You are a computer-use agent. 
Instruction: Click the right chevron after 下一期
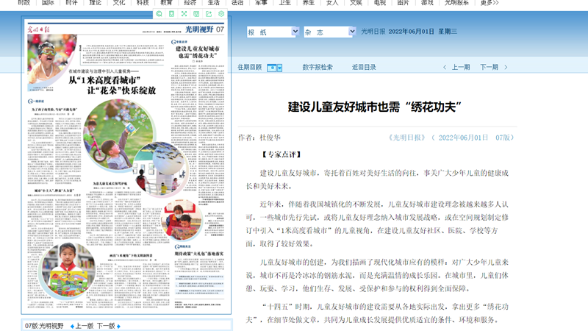point(506,67)
